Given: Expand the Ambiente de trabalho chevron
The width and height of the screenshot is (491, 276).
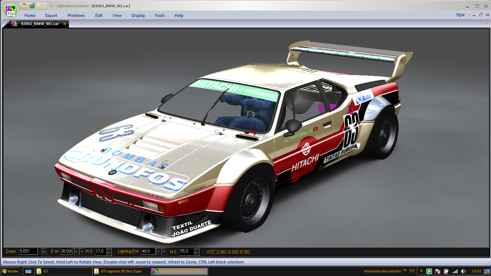Looking at the screenshot, I should 405,271.
